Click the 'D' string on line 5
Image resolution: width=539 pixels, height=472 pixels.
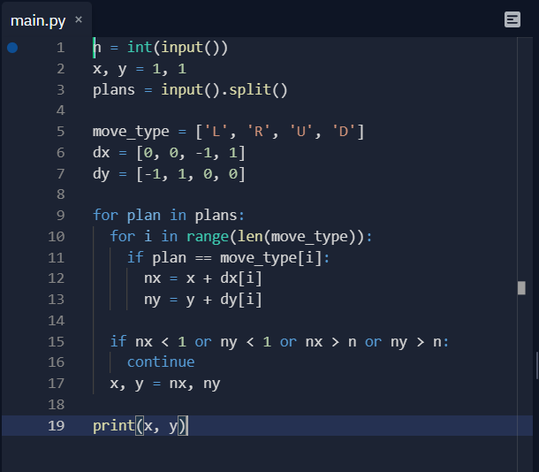click(344, 132)
